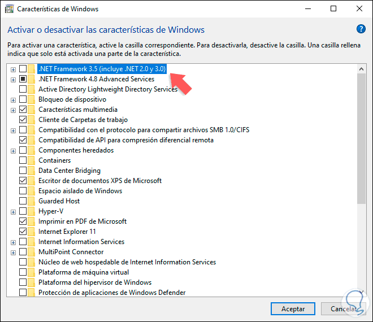Select the .NET Framework 3.5 label
Screen dimensions: 373x322
102,69
